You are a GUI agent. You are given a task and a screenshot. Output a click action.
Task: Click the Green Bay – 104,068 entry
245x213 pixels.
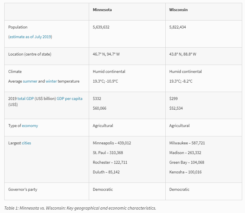(x=186, y=162)
